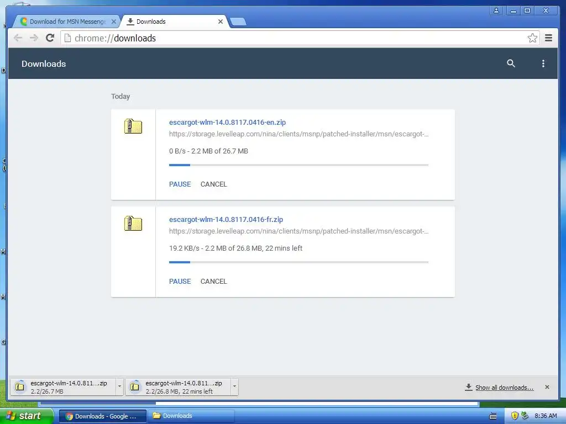The height and width of the screenshot is (424, 566).
Task: Click the chrome://downloads address bar
Action: tap(300, 38)
